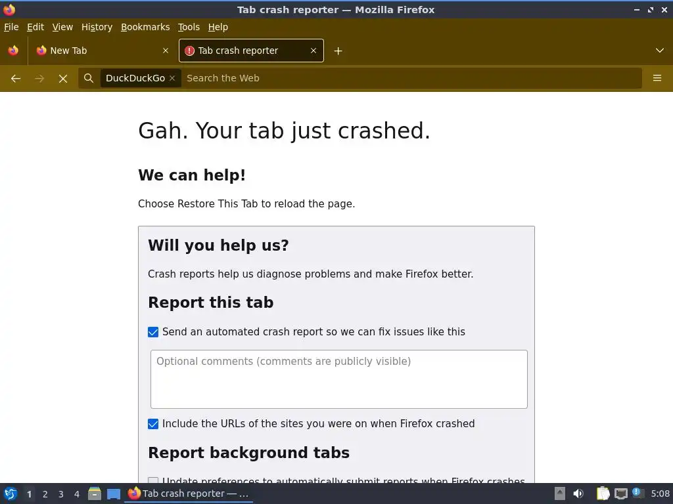Click the network connection tray icon

[x=620, y=493]
